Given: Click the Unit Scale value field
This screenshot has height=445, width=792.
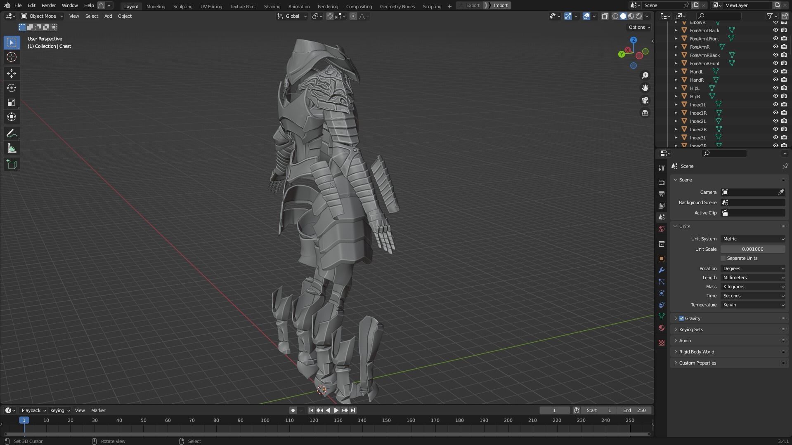Looking at the screenshot, I should (753, 249).
